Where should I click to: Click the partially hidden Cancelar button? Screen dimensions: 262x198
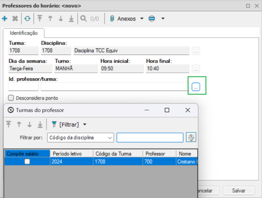pyautogui.click(x=208, y=191)
